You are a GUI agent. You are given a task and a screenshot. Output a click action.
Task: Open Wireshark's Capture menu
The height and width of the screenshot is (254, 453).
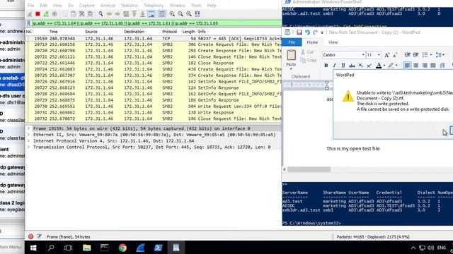pyautogui.click(x=86, y=6)
